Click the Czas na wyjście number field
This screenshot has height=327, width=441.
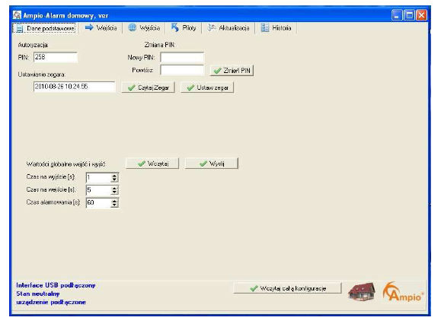click(98, 177)
